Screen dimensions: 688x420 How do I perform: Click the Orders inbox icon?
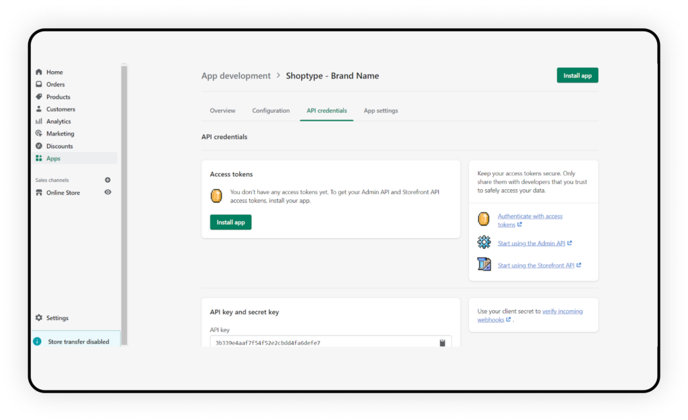pyautogui.click(x=39, y=84)
